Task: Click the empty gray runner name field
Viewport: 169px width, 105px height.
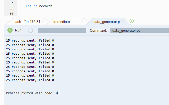Action: pyautogui.click(x=62, y=30)
